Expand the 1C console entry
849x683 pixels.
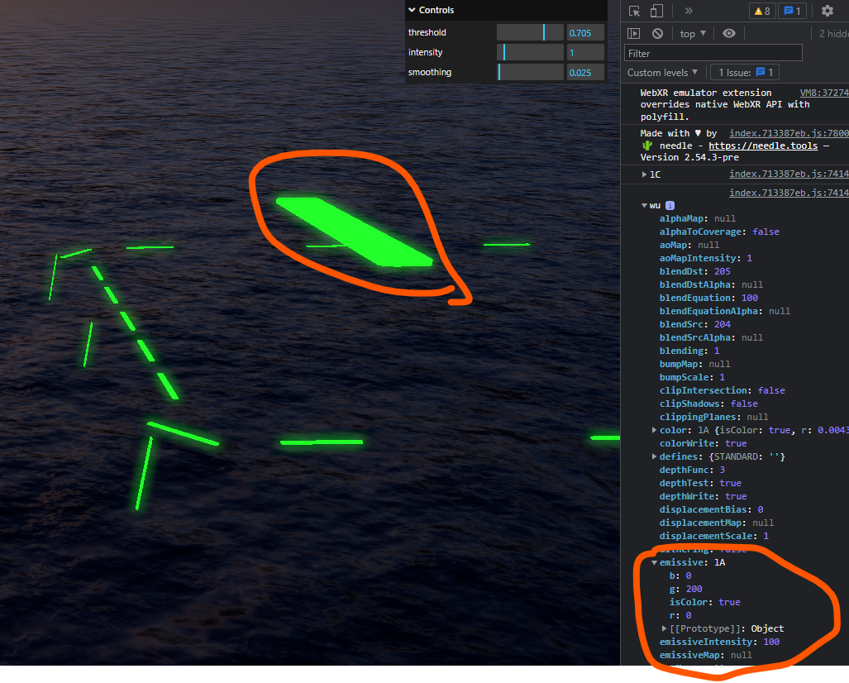644,174
